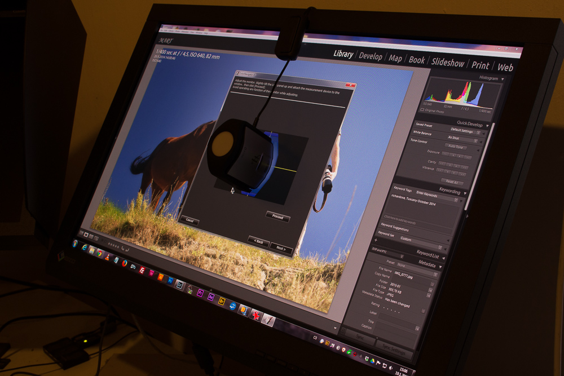Open Google Drive tray icon
Screen dimensions: 564x376
point(372,361)
